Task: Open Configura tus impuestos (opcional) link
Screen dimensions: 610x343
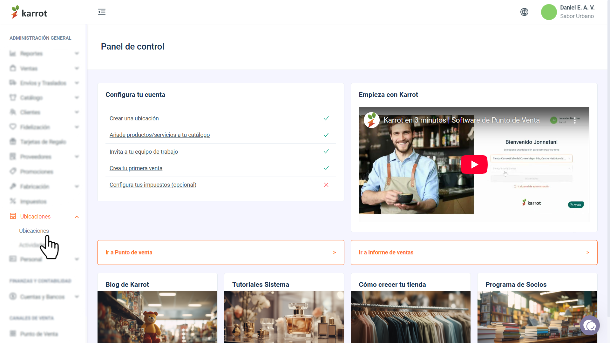Action: pyautogui.click(x=153, y=185)
